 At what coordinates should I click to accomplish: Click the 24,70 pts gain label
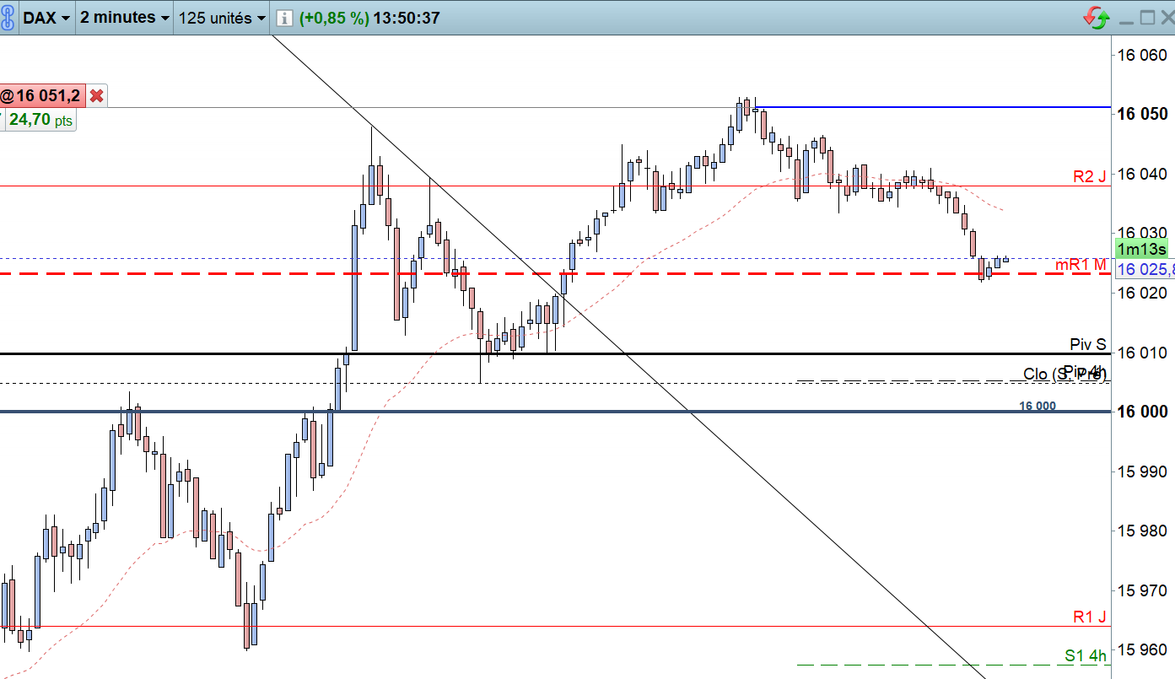coord(40,121)
